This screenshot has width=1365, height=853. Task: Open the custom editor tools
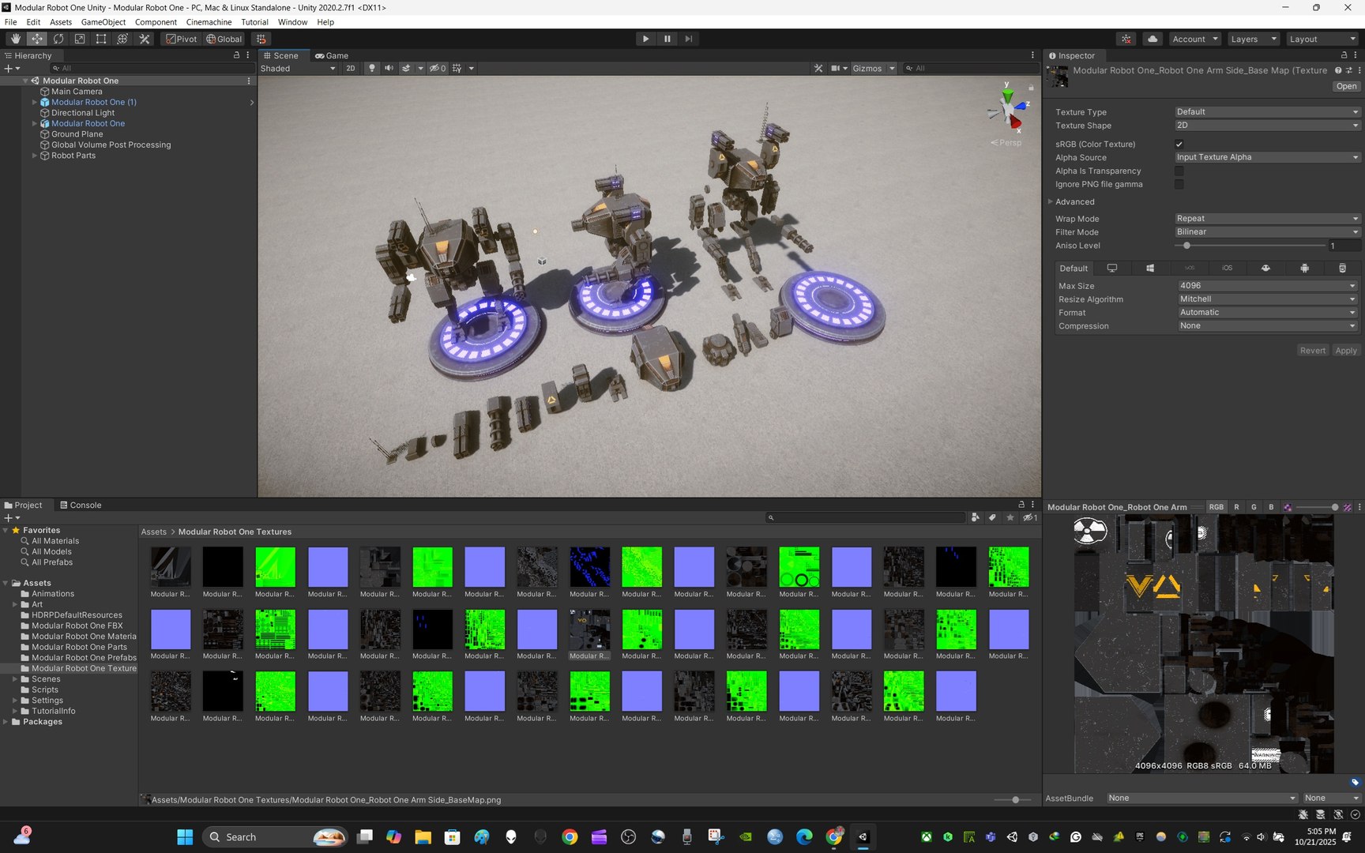[145, 39]
